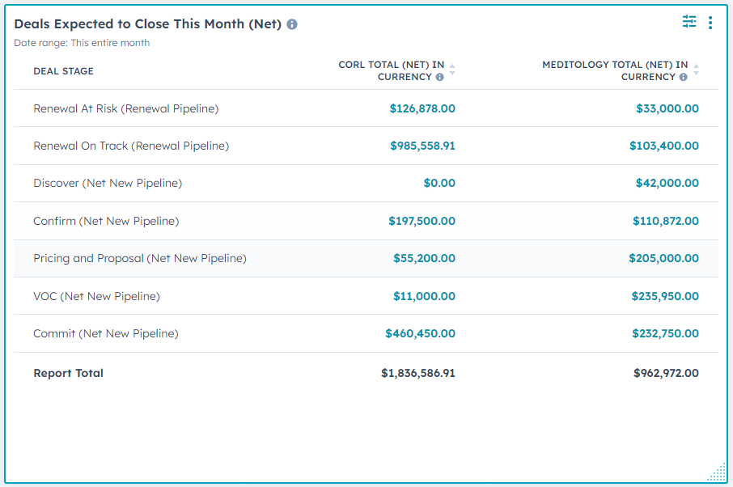Open Meditology Renewal At Risk amount $33,000.00
This screenshot has height=487, width=733.
pos(667,108)
